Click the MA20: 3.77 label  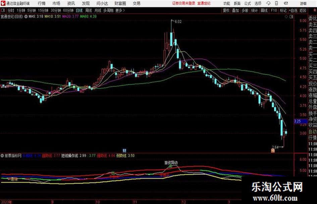(70, 16)
